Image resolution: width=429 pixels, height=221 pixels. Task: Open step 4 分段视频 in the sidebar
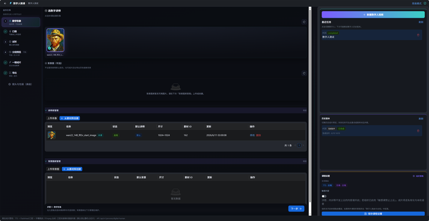(x=21, y=54)
